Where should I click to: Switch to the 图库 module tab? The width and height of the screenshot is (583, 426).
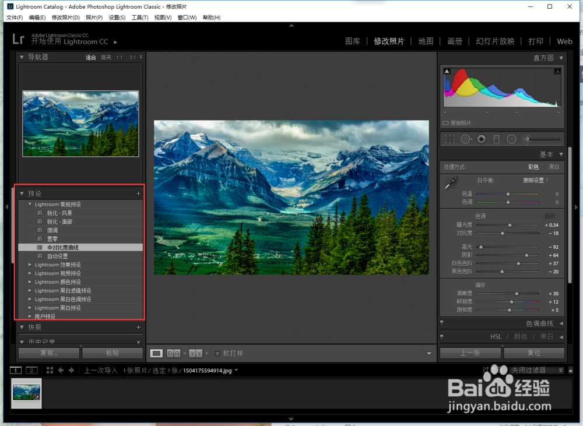click(x=352, y=41)
